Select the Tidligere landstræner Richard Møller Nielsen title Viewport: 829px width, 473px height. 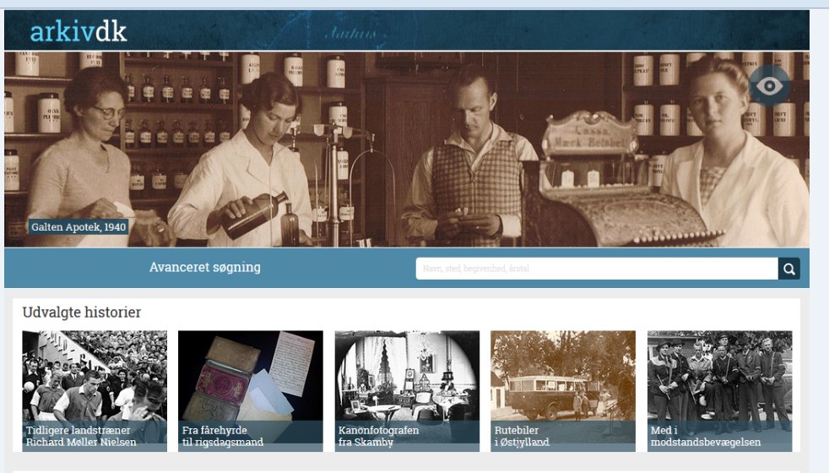(x=81, y=436)
